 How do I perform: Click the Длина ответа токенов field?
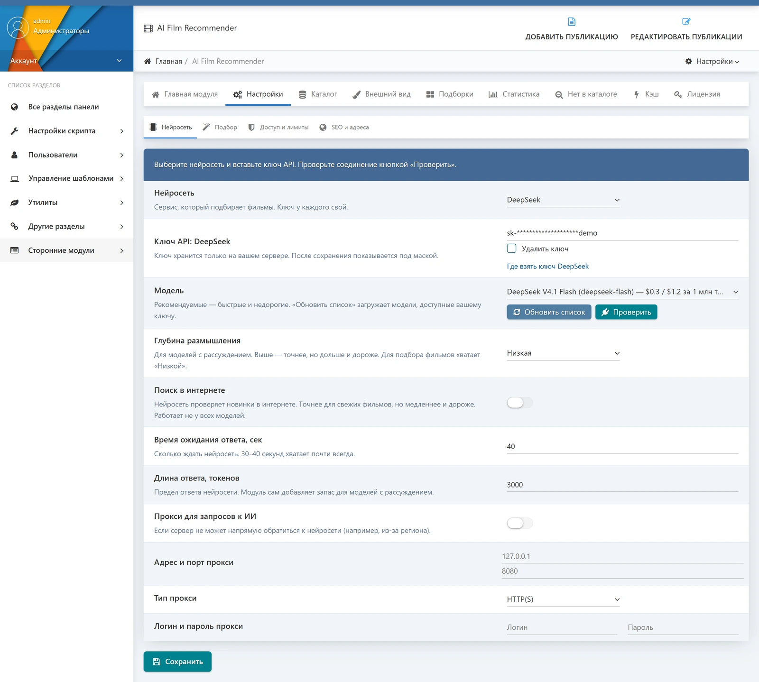pos(622,485)
